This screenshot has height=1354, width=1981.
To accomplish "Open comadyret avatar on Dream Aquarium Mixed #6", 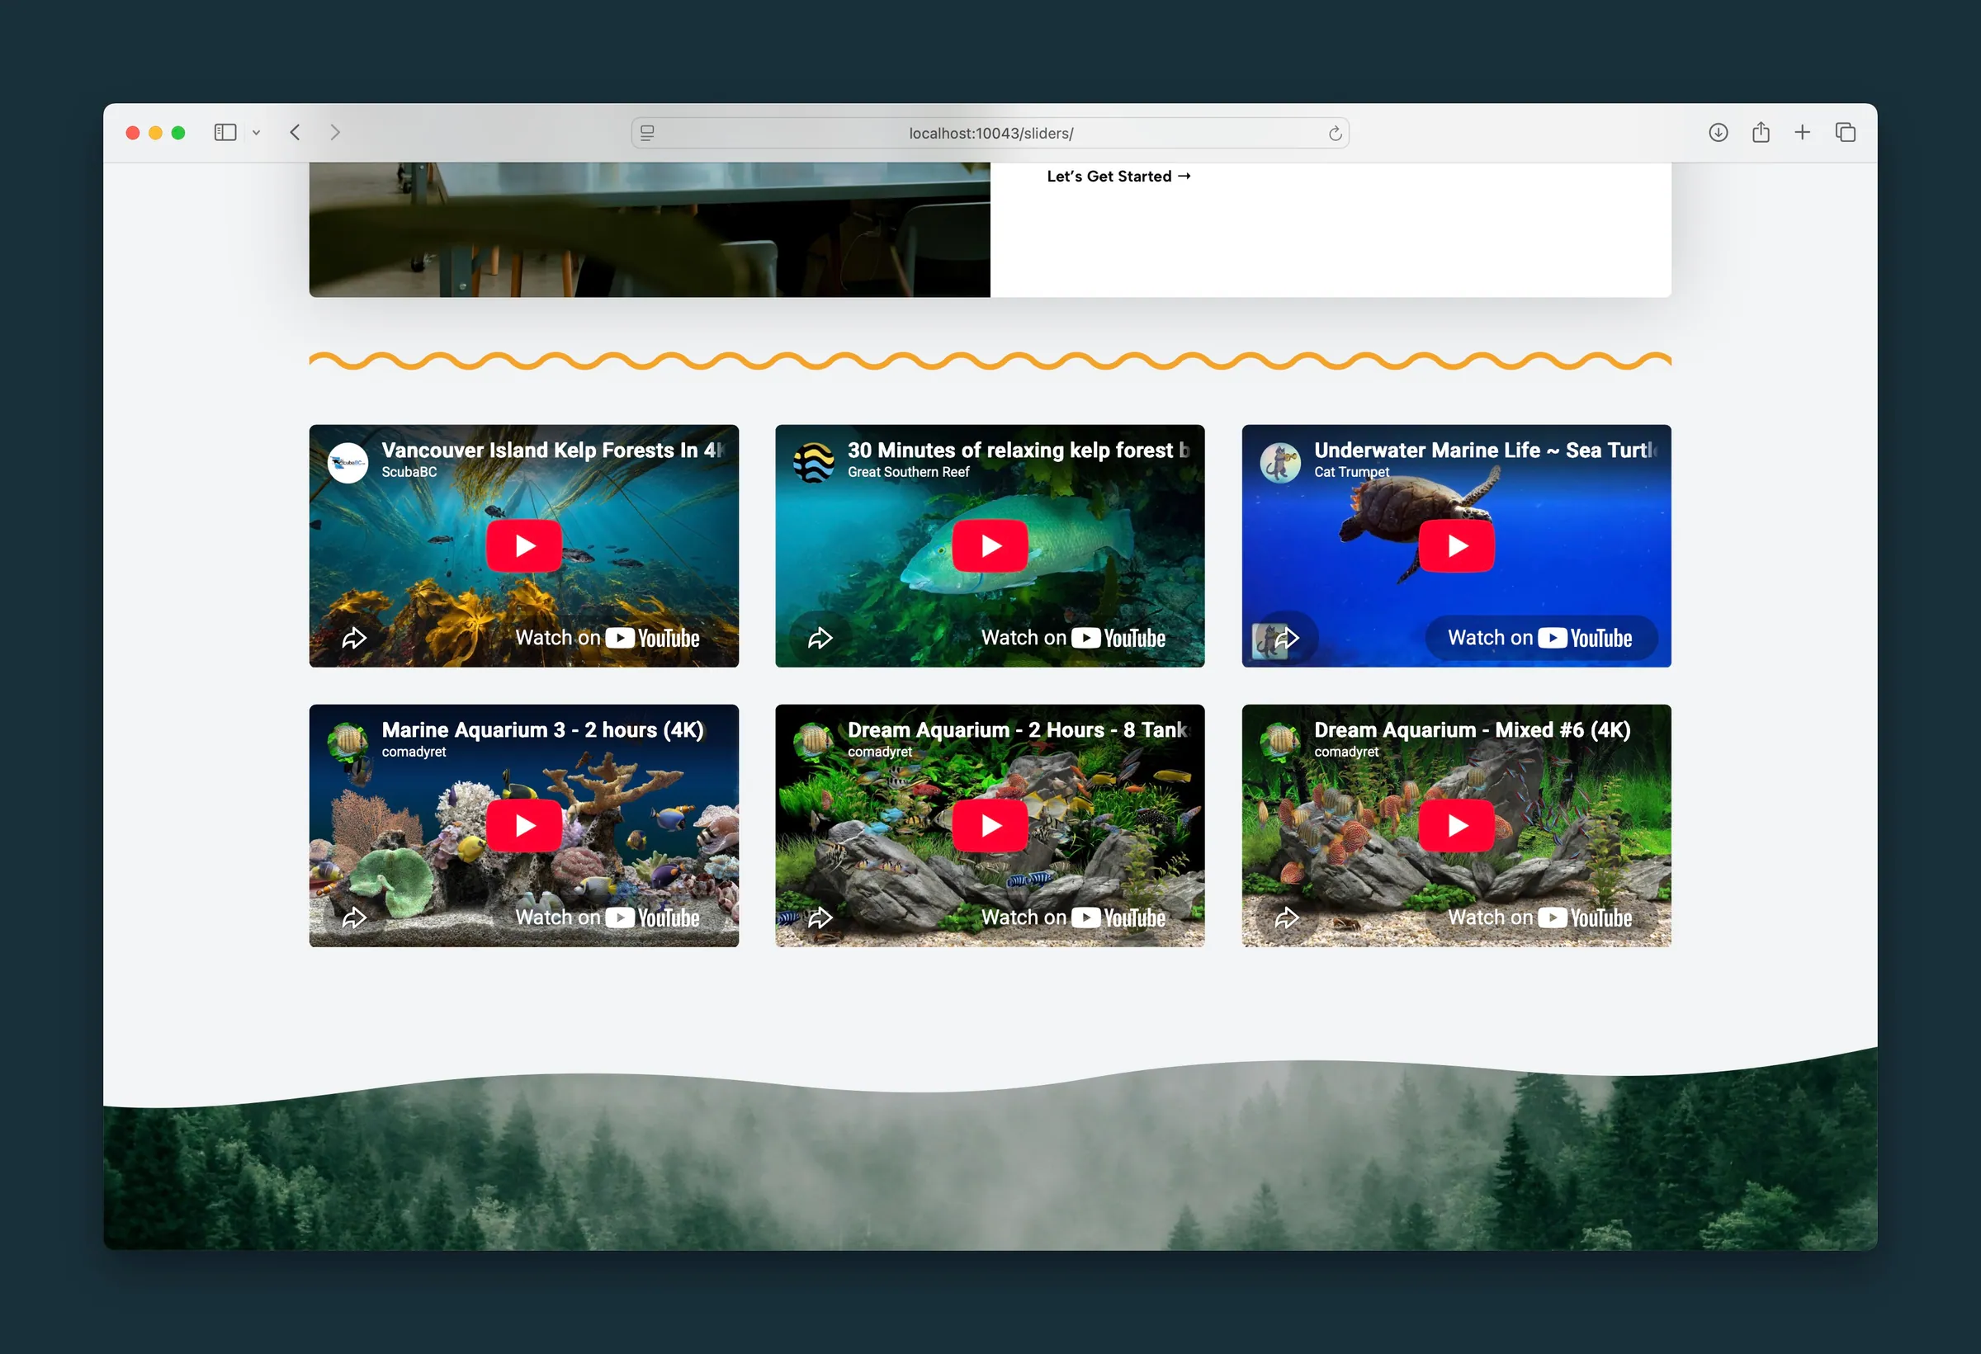I will [1280, 743].
